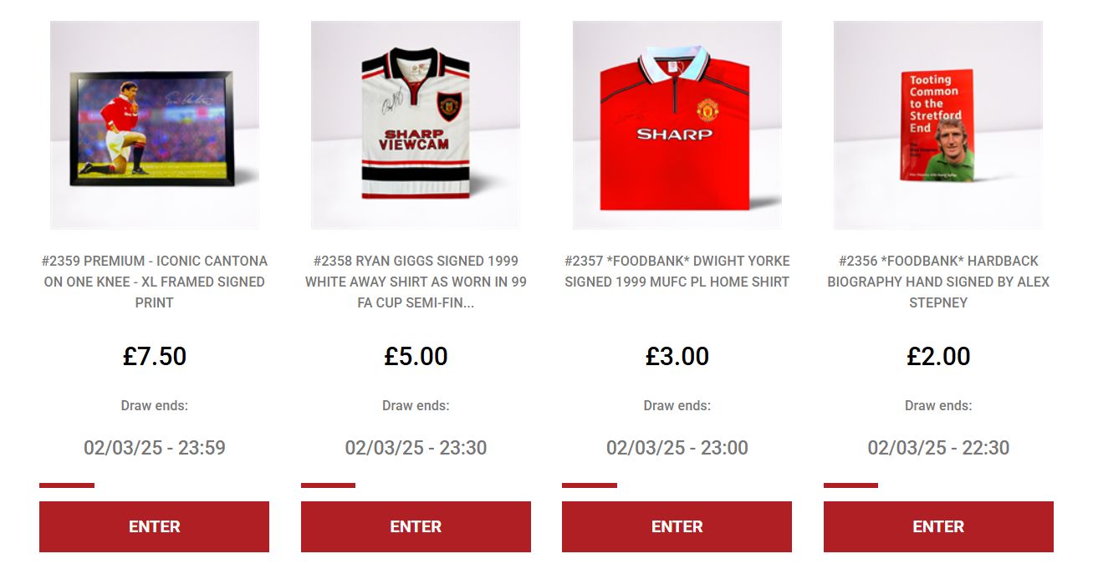
Task: Click ENTER under the Cantona £7.50 draw
Action: [154, 526]
